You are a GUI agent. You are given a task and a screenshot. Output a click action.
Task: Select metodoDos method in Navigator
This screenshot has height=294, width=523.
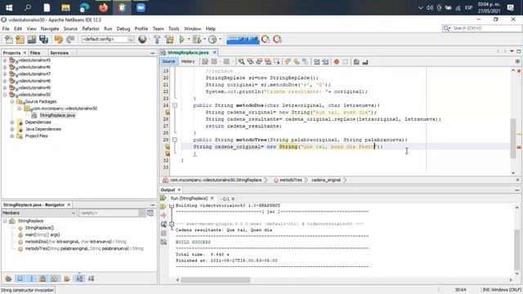(x=76, y=242)
